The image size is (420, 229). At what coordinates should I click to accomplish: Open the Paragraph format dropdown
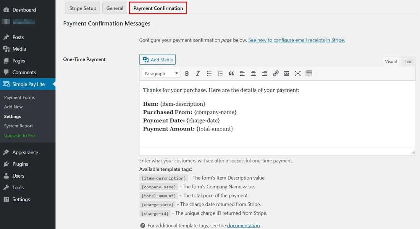pyautogui.click(x=161, y=73)
